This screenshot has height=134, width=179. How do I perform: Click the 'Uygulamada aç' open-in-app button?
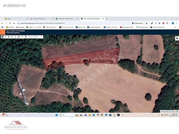pyautogui.click(x=138, y=23)
